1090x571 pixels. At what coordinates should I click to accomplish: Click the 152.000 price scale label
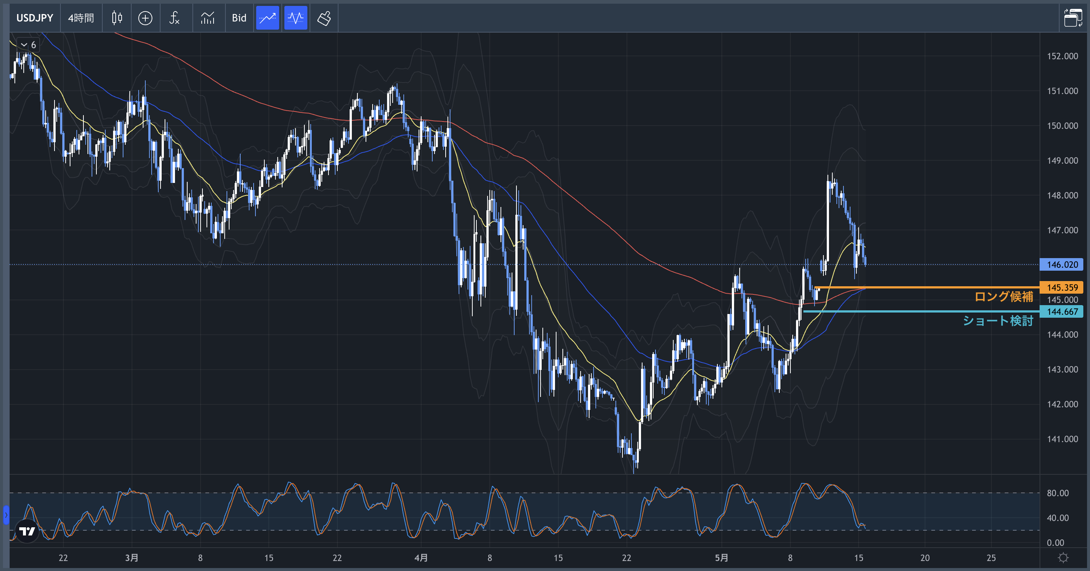point(1062,56)
